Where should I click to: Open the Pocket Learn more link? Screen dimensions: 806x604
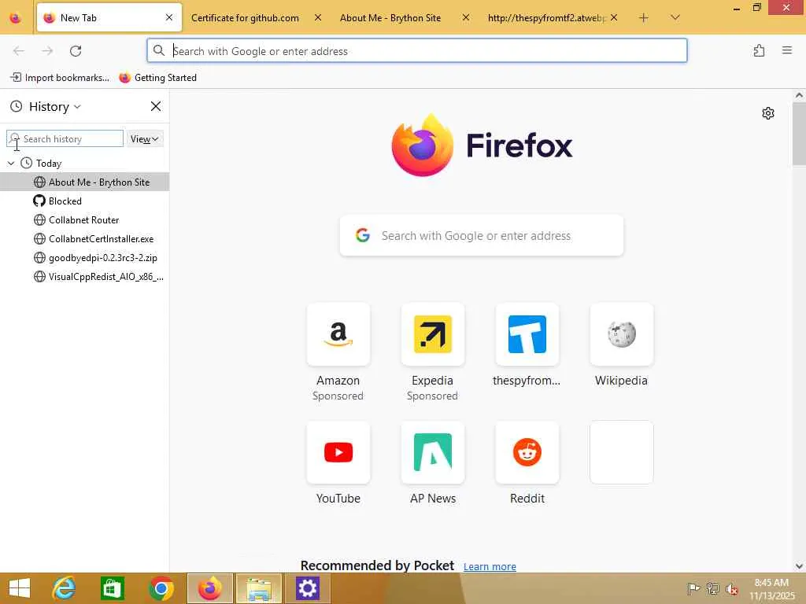[490, 566]
